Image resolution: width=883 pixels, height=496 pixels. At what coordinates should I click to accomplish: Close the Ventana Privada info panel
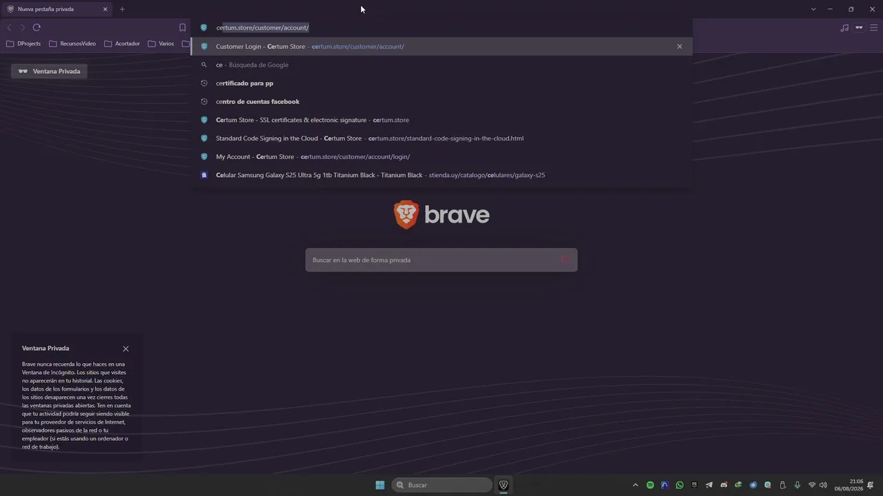pyautogui.click(x=126, y=349)
